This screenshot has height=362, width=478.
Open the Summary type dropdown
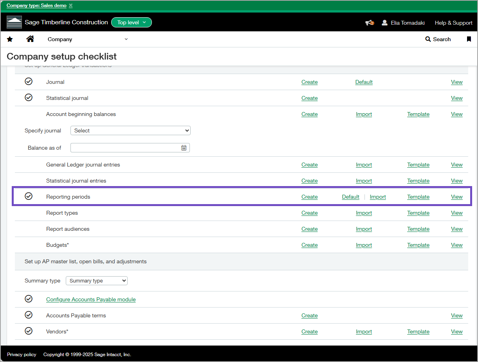pos(97,281)
